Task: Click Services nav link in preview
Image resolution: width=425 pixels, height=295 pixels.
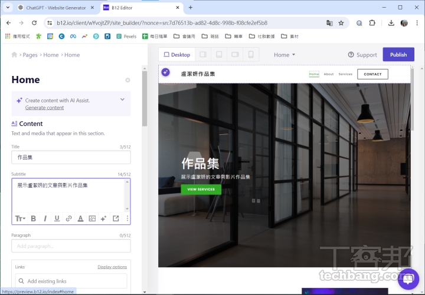Action: point(345,74)
